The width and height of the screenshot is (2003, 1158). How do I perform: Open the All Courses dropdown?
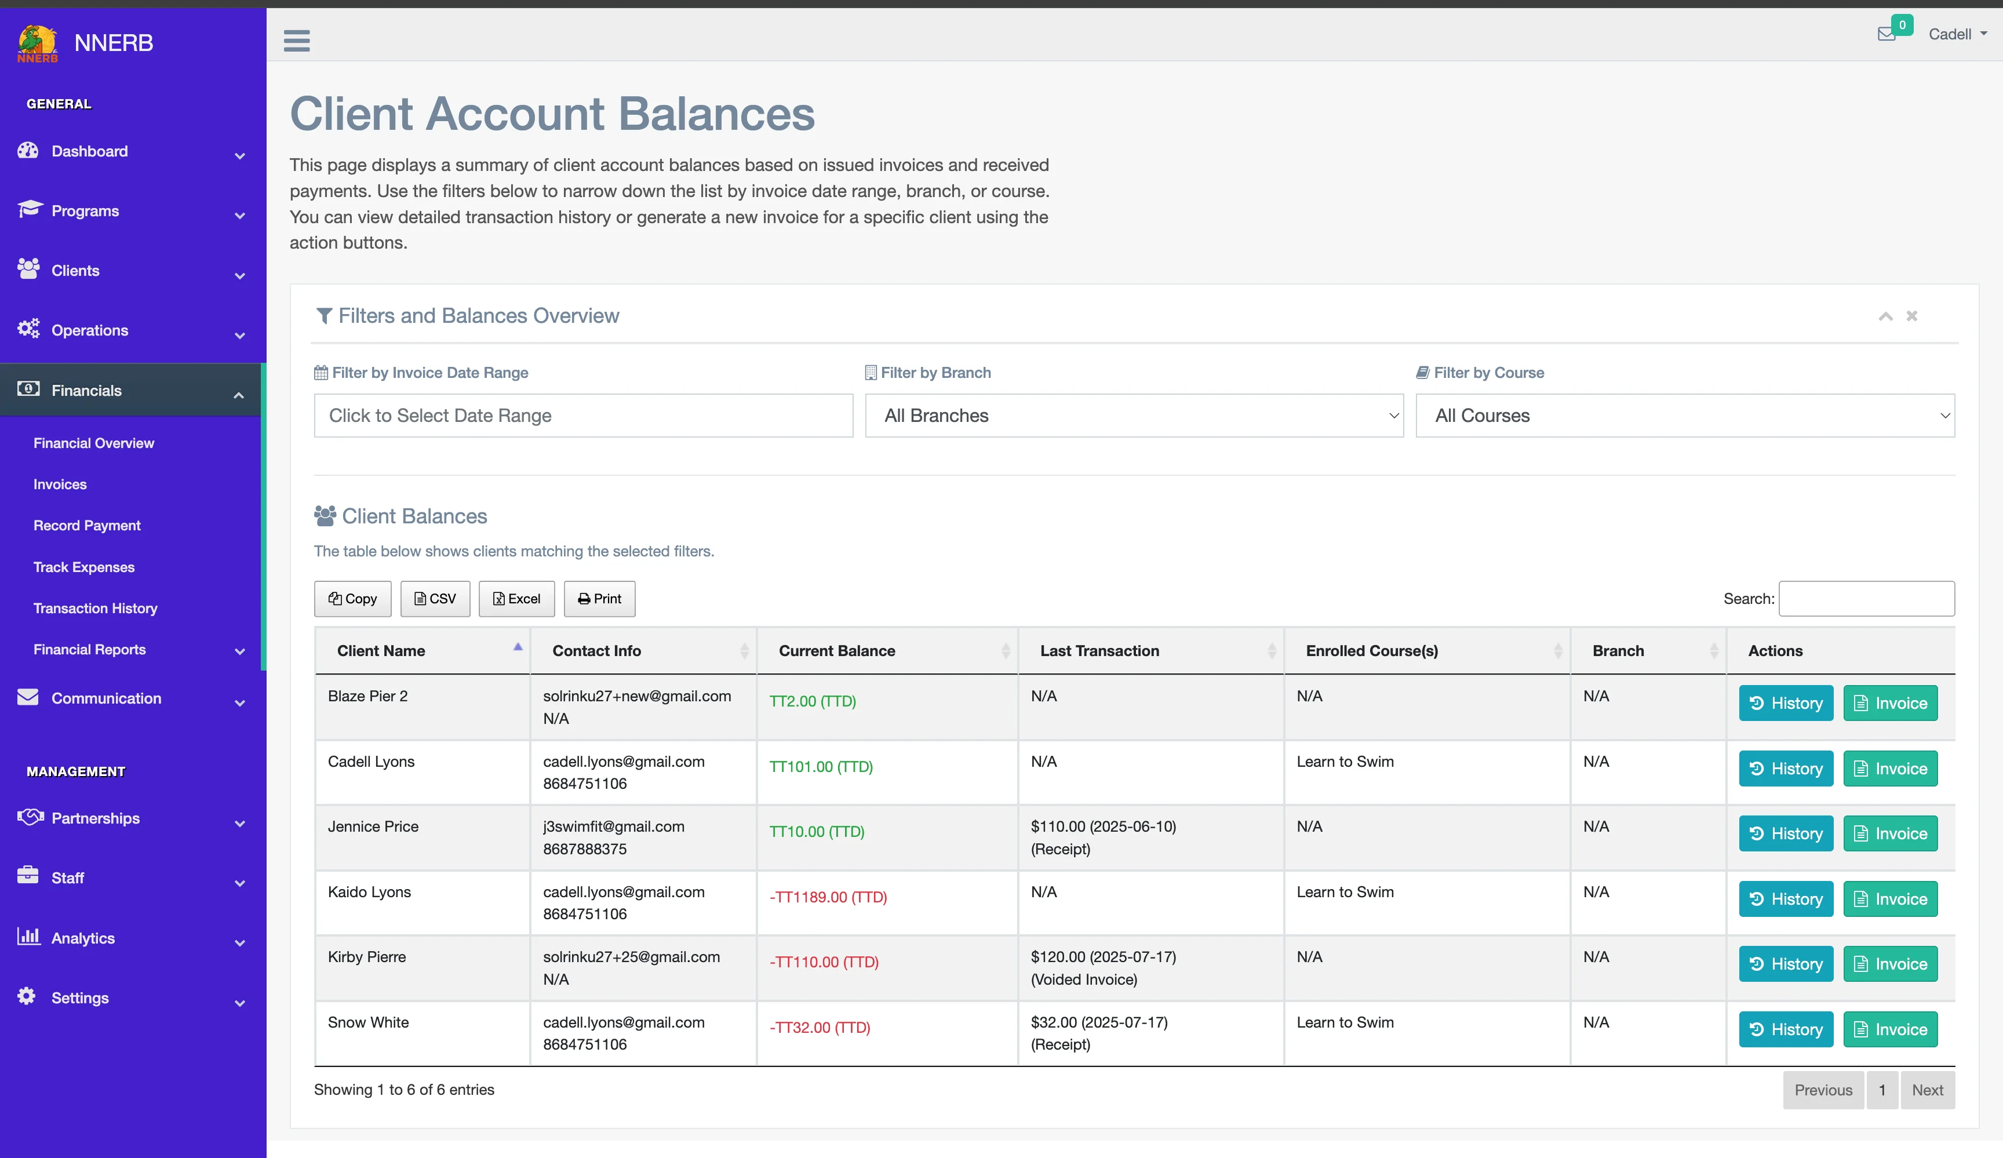pyautogui.click(x=1684, y=416)
